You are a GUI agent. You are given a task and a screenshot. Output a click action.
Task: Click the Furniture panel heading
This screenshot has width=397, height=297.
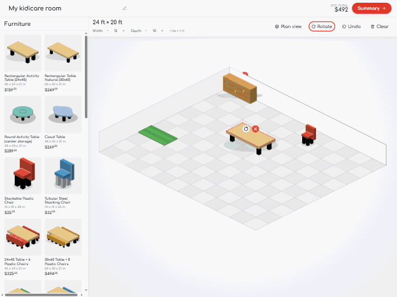[x=17, y=24]
